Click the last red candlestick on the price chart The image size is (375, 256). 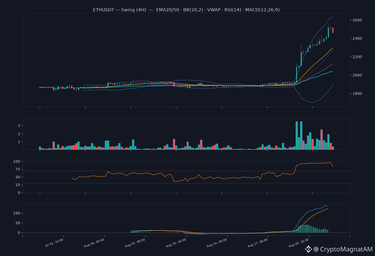tap(333, 30)
